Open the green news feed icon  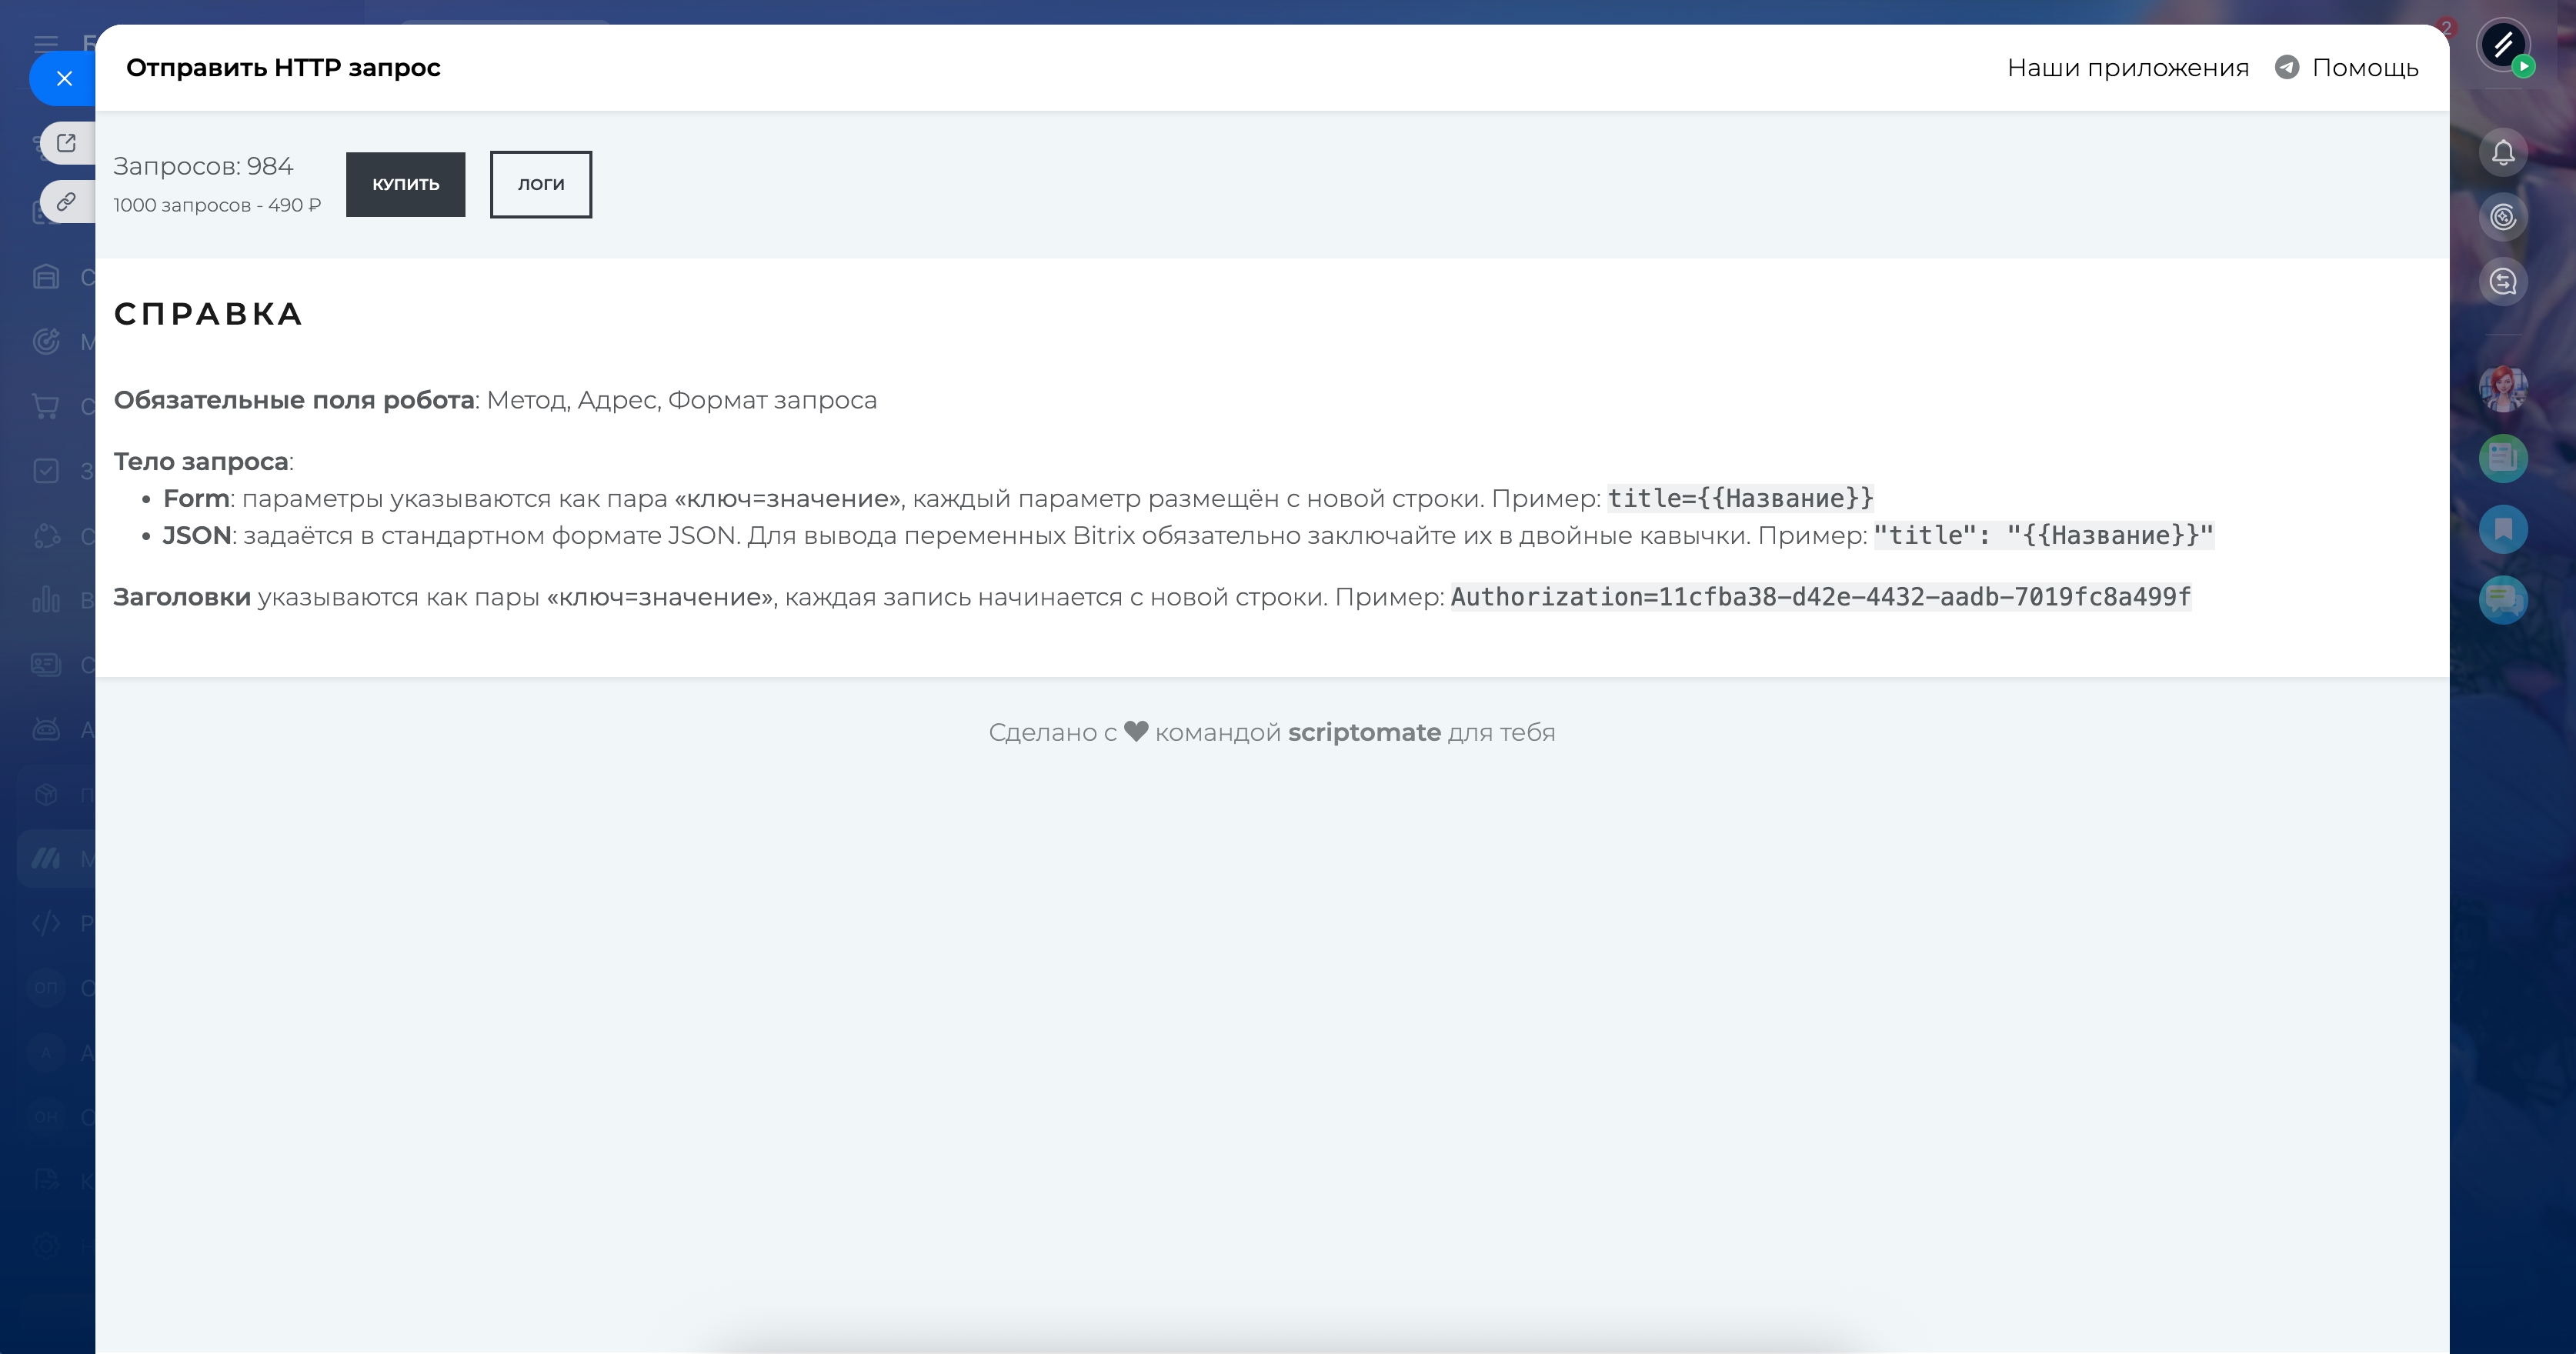tap(2502, 458)
